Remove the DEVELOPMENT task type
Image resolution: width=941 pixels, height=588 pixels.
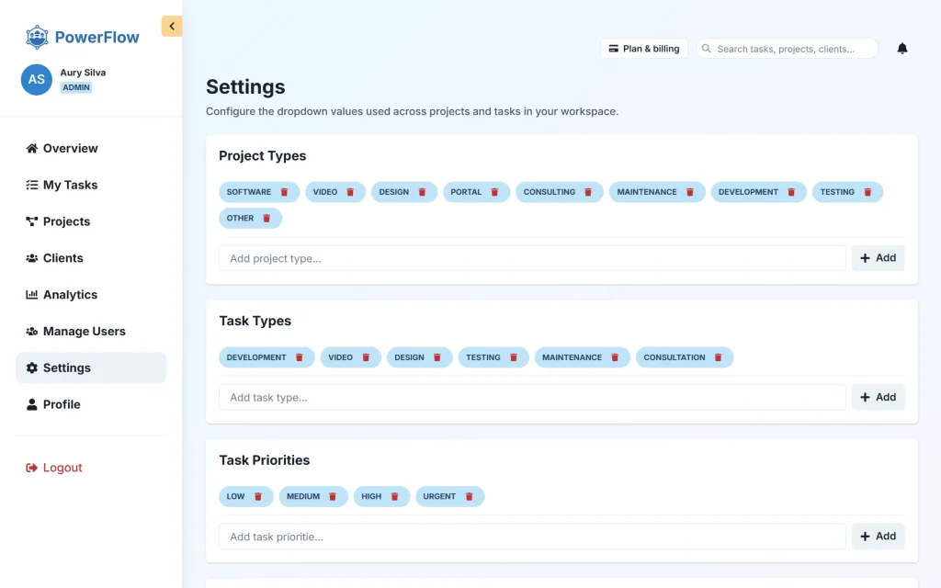coord(300,357)
